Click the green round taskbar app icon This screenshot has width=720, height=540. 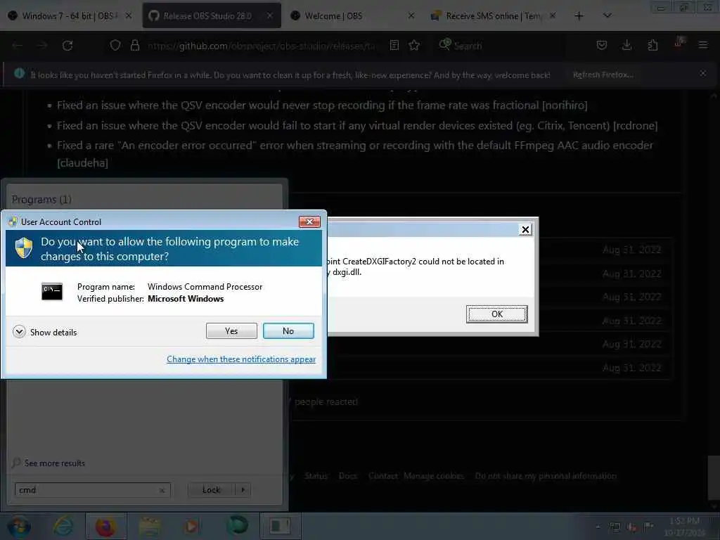[237, 526]
